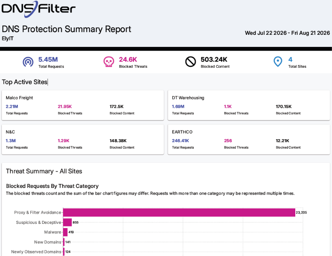Click the Blocked Threats skull icon

tap(109, 62)
